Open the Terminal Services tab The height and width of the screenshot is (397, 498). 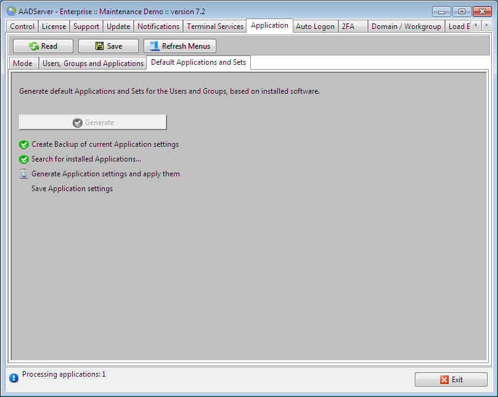pyautogui.click(x=215, y=27)
